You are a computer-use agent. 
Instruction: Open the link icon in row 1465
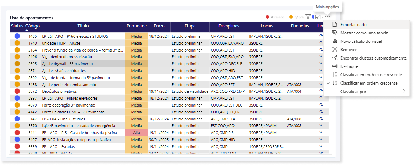click(x=321, y=36)
